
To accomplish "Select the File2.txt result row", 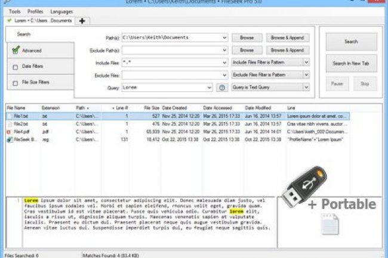I will pyautogui.click(x=178, y=124).
